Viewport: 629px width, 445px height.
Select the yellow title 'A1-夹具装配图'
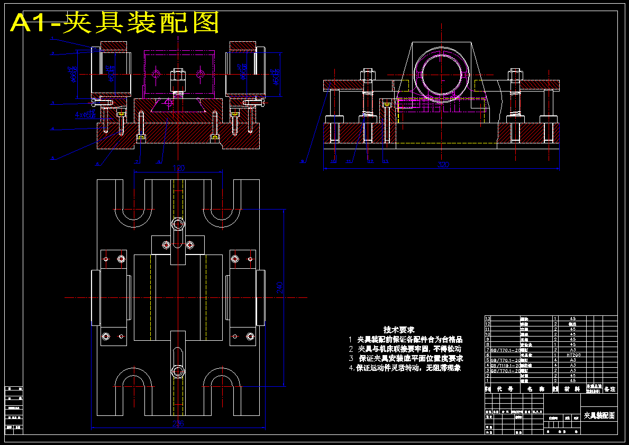pyautogui.click(x=115, y=22)
